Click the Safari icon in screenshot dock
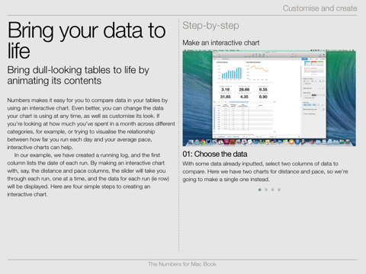This screenshot has width=366, height=274. point(197,142)
